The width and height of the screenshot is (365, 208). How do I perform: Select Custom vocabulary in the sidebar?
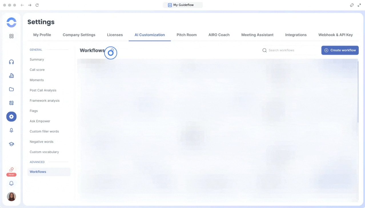[x=44, y=152]
